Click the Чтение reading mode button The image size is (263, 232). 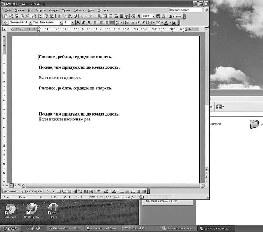pos(175,16)
